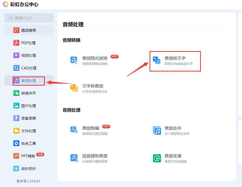This screenshot has width=242, height=187.
Task: Select 系统工具 in the sidebar
Action: tap(29, 143)
